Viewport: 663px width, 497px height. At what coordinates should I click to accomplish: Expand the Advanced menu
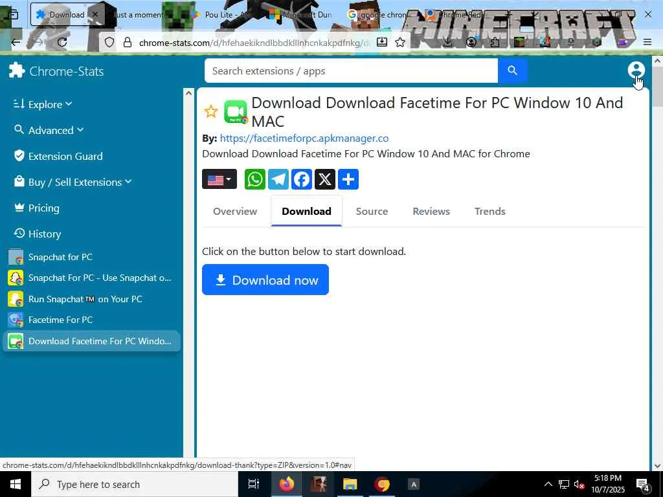[x=49, y=130]
